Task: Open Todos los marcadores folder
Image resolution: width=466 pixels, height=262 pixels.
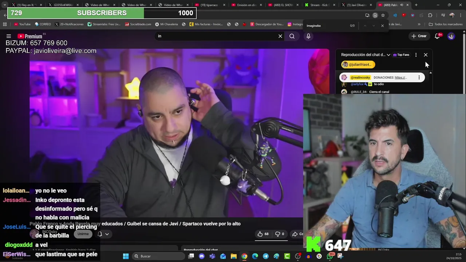Action: click(446, 24)
